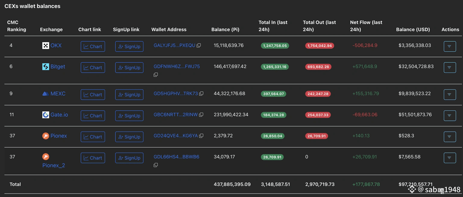Click the Gate.io exchange logo
Viewport: 463px width, 197px height.
46,115
